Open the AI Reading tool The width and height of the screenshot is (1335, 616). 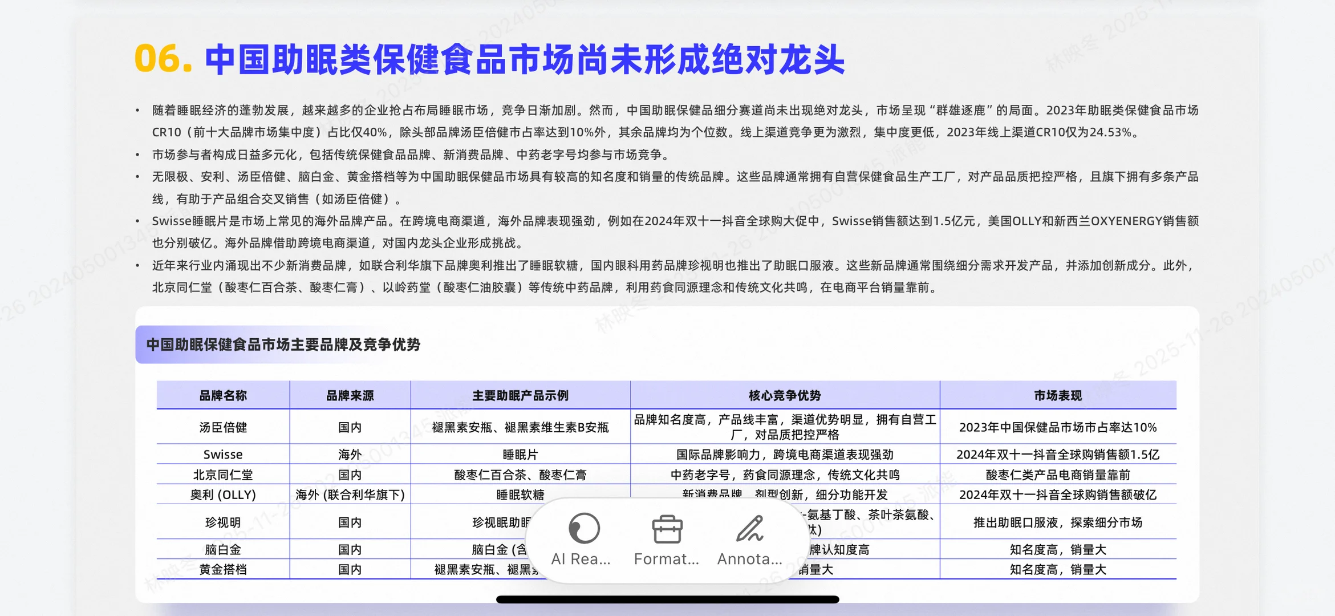pos(581,536)
